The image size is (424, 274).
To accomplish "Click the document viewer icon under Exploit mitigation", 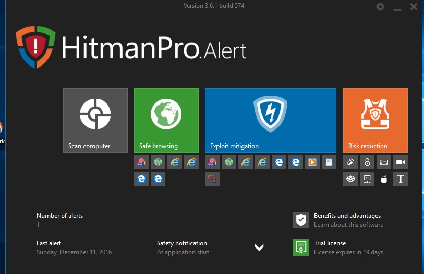I will (329, 162).
